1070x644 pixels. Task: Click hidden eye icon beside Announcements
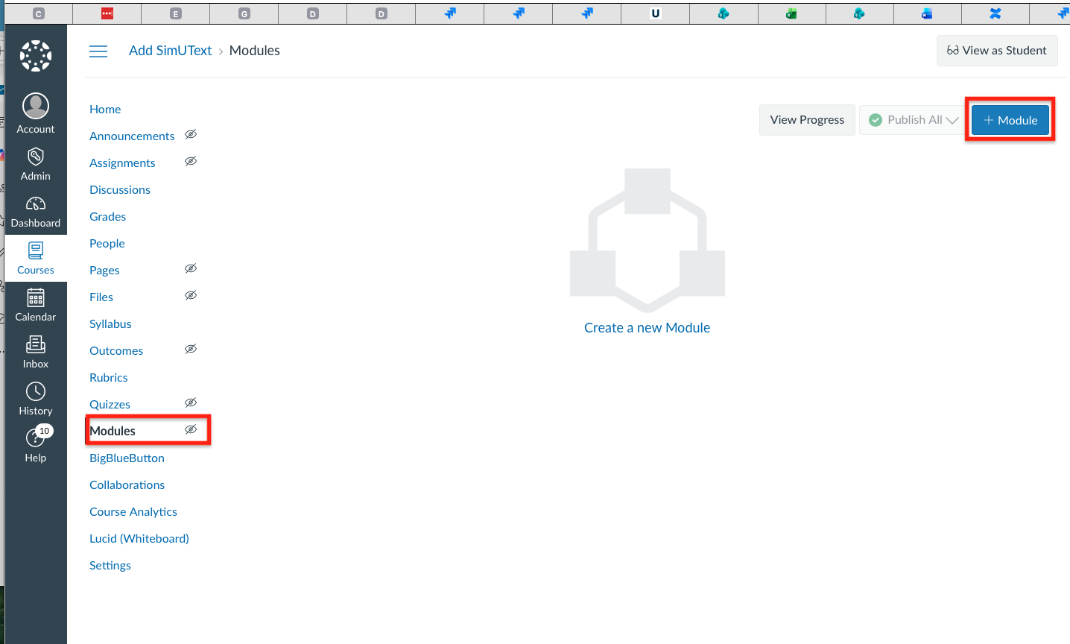point(191,135)
